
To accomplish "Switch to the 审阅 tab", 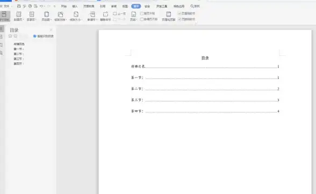I will point(114,6).
